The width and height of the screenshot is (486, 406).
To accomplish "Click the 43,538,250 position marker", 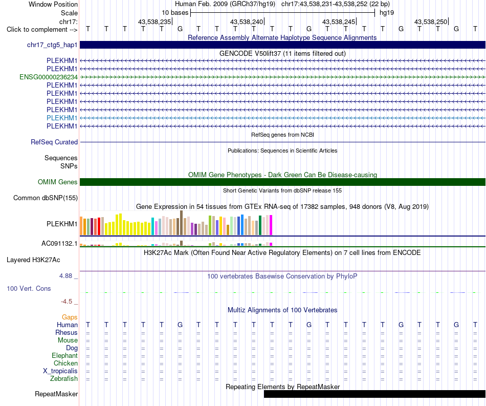I will pos(431,22).
